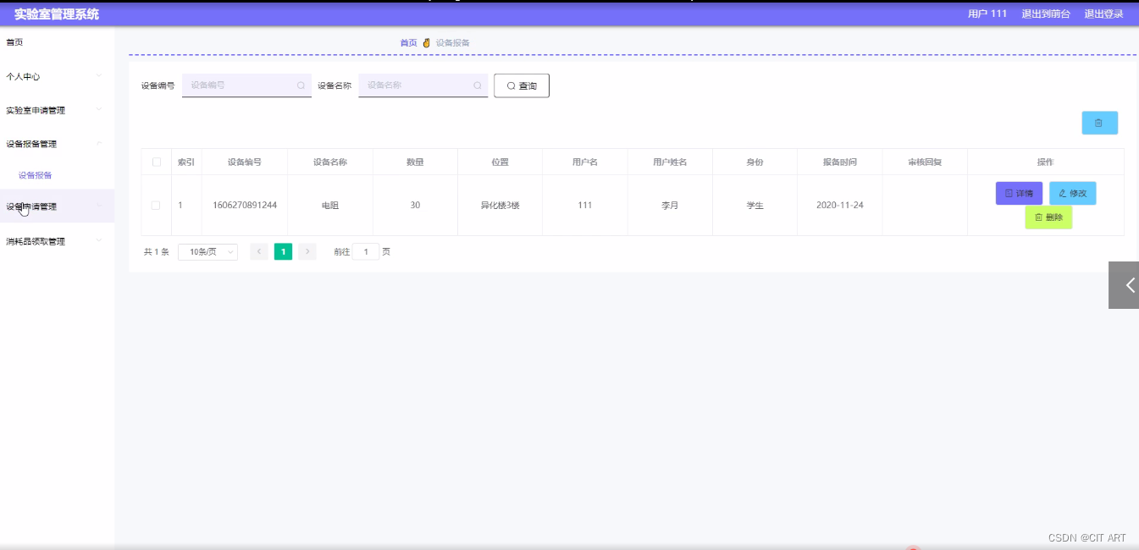Select page 1 in pagination
Screen dimensions: 1139x550
[x=283, y=252]
